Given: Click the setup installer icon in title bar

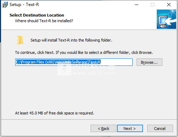Looking at the screenshot, I should (x=5, y=5).
